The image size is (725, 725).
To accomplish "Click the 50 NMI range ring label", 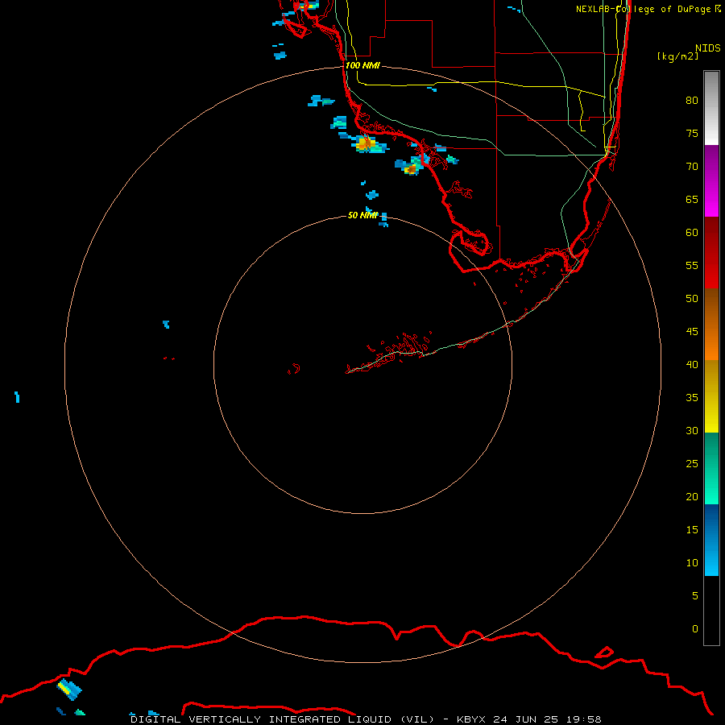I will [362, 215].
